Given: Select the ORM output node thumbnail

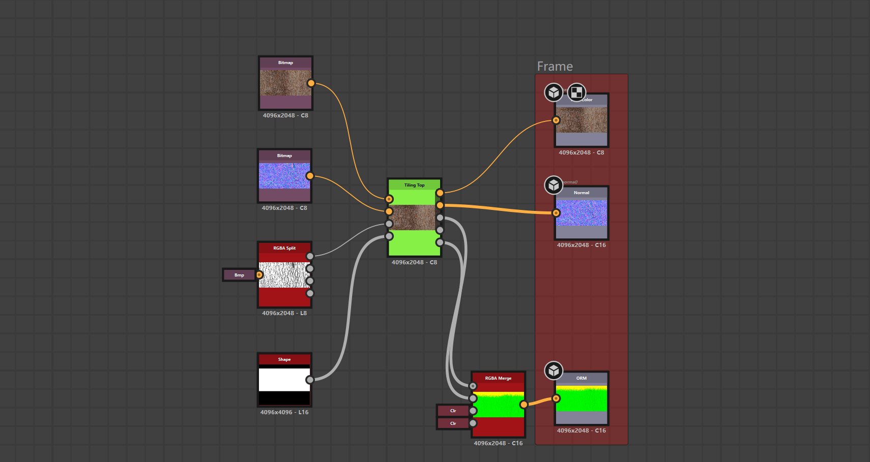Looking at the screenshot, I should click(x=582, y=398).
